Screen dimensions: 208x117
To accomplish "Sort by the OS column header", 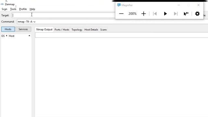I will pos(3,36).
